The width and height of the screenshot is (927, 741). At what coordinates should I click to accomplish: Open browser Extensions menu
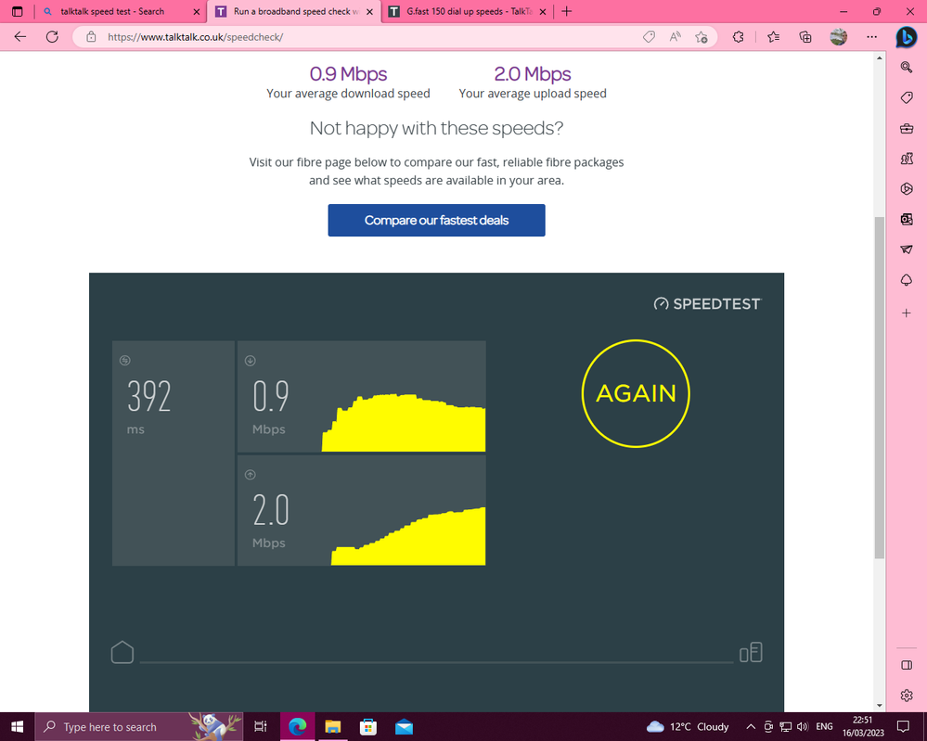(x=739, y=37)
